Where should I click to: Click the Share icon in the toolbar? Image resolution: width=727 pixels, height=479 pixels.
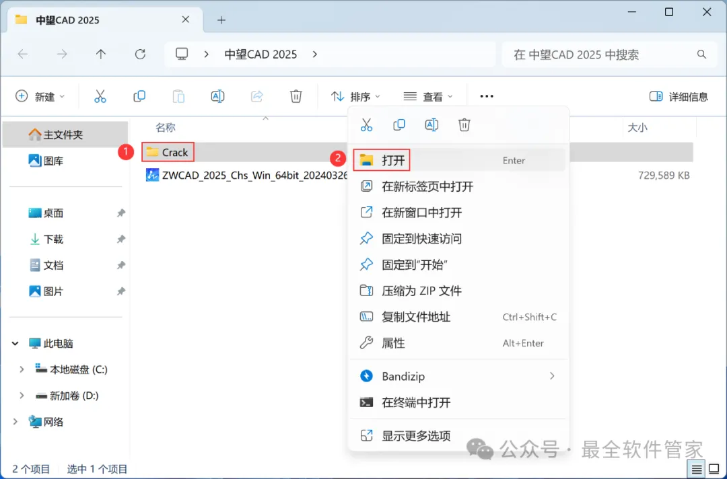pyautogui.click(x=257, y=96)
